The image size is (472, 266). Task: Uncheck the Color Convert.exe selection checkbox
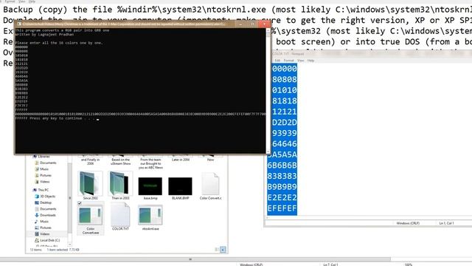tap(80, 203)
